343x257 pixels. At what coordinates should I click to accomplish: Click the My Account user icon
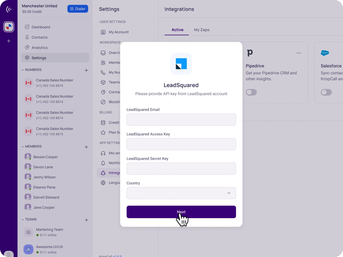(x=103, y=32)
